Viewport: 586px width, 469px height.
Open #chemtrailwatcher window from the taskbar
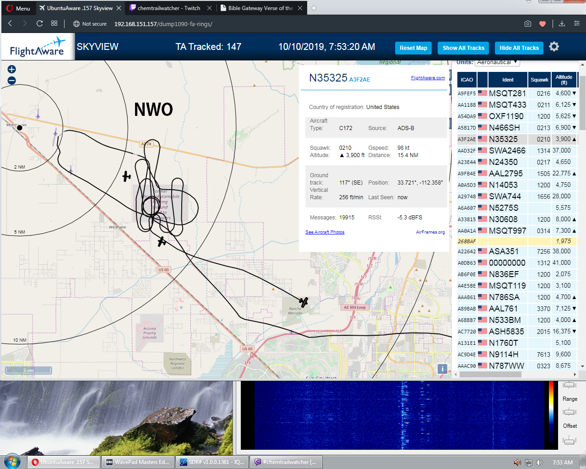286,462
